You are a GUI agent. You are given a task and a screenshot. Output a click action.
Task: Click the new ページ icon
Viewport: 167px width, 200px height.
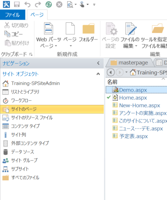(70, 28)
